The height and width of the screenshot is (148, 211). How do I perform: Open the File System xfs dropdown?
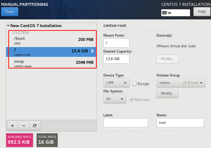coord(115,99)
